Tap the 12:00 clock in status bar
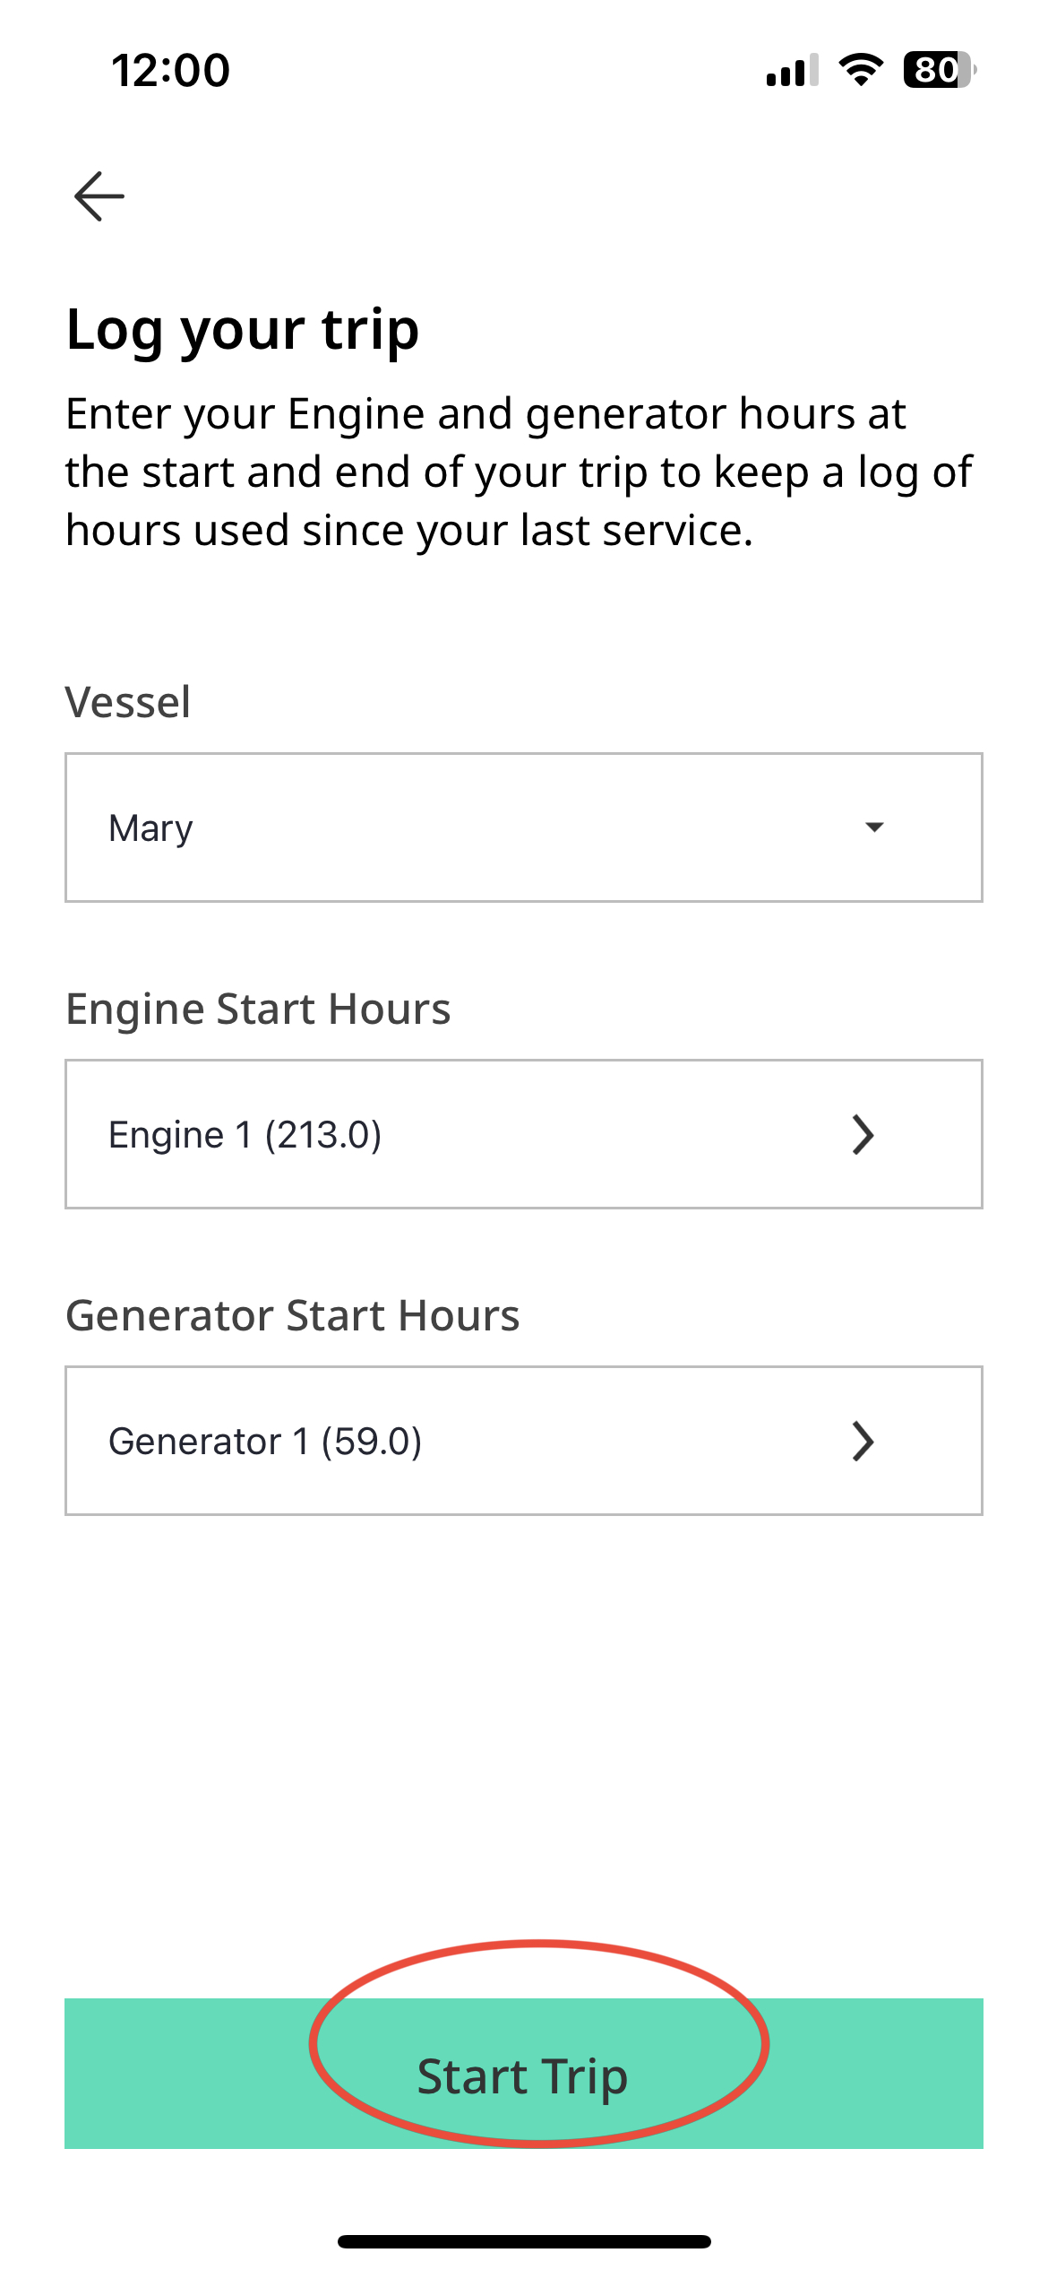Viewport: 1048px width, 2270px height. coord(170,70)
